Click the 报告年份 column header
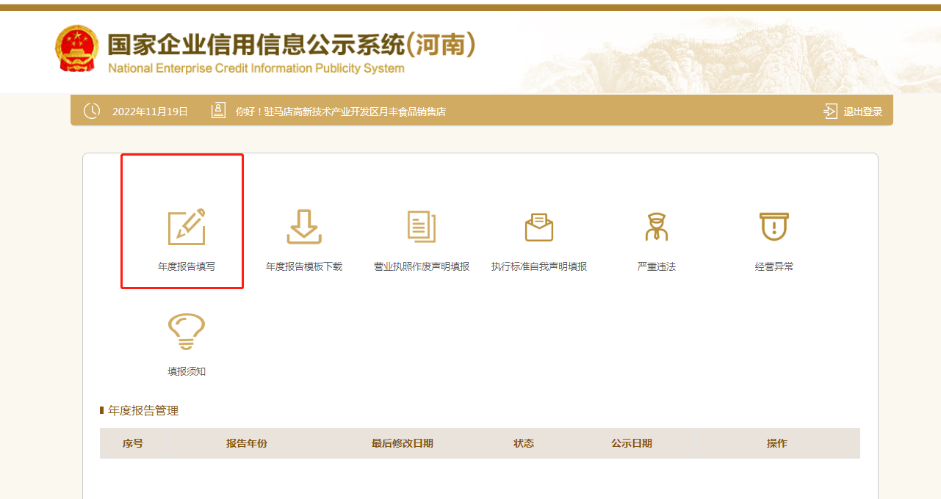This screenshot has width=941, height=499. (247, 443)
